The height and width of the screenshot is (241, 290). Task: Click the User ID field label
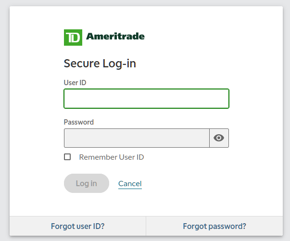point(75,83)
